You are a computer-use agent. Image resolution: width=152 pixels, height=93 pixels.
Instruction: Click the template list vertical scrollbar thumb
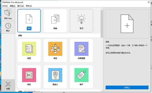coord(102,24)
